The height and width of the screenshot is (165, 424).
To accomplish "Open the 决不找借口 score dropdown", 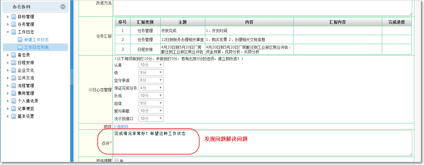I will click(x=151, y=119).
